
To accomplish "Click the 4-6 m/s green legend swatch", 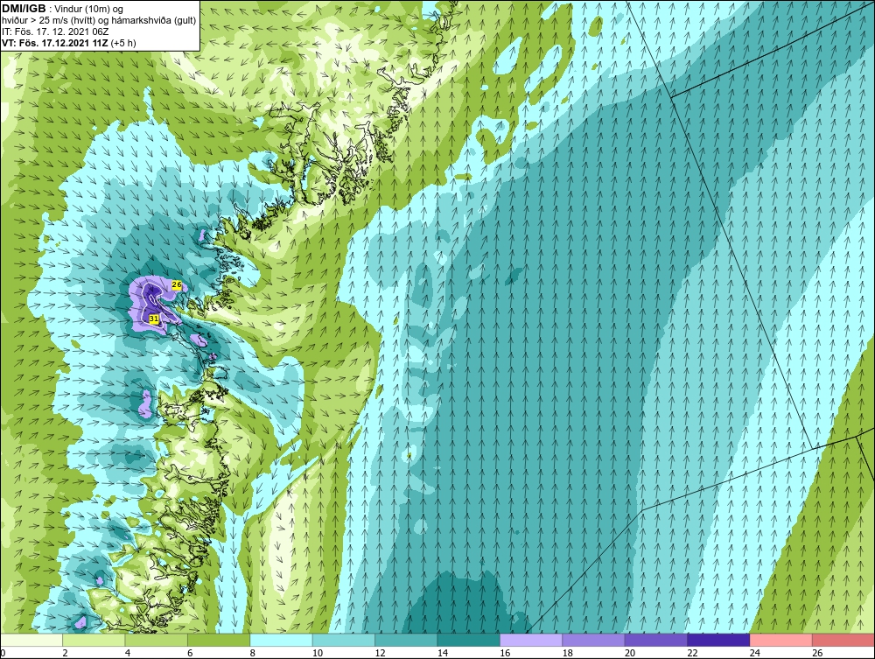I will click(157, 640).
